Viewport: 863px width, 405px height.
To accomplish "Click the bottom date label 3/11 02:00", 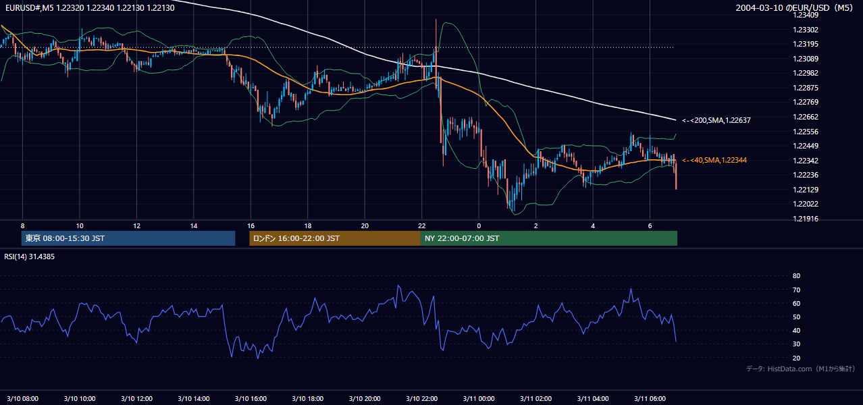I will pyautogui.click(x=536, y=398).
